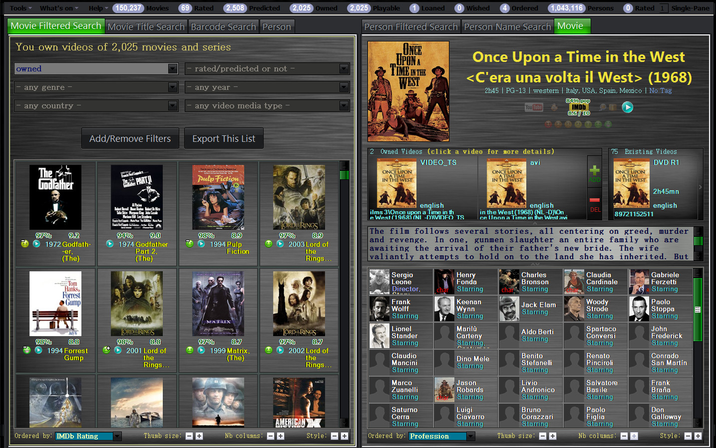Screen dimensions: 716x448
Task: Change movie ordering from IMDb Rating dropdown
Action: [88, 436]
